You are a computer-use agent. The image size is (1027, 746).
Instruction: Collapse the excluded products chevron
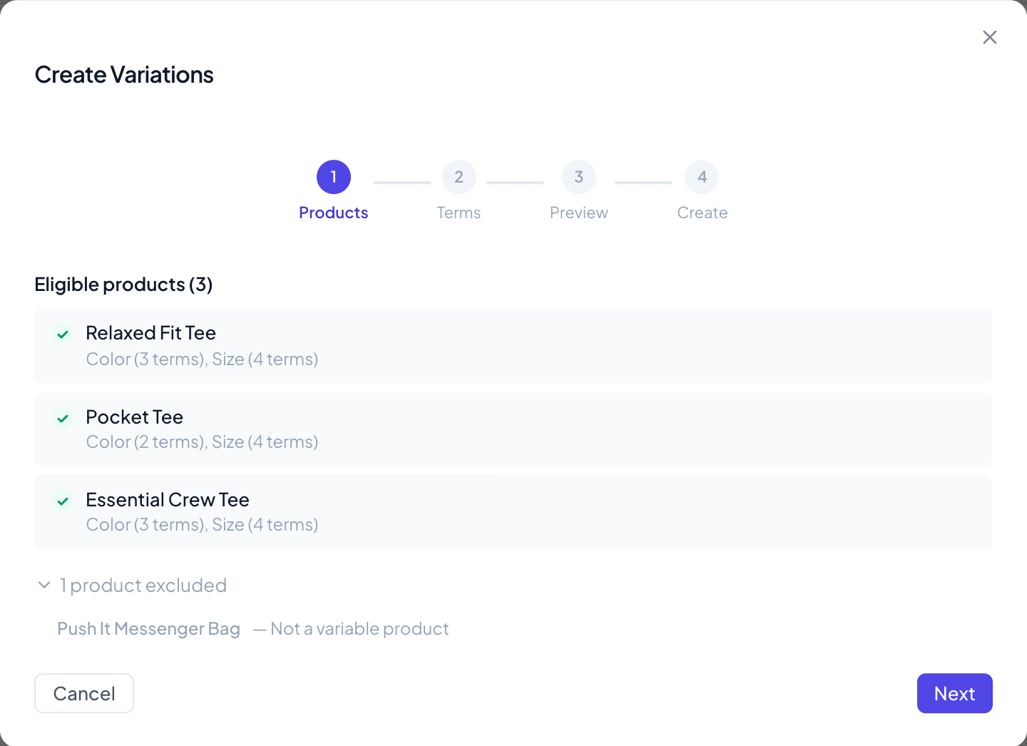tap(44, 585)
